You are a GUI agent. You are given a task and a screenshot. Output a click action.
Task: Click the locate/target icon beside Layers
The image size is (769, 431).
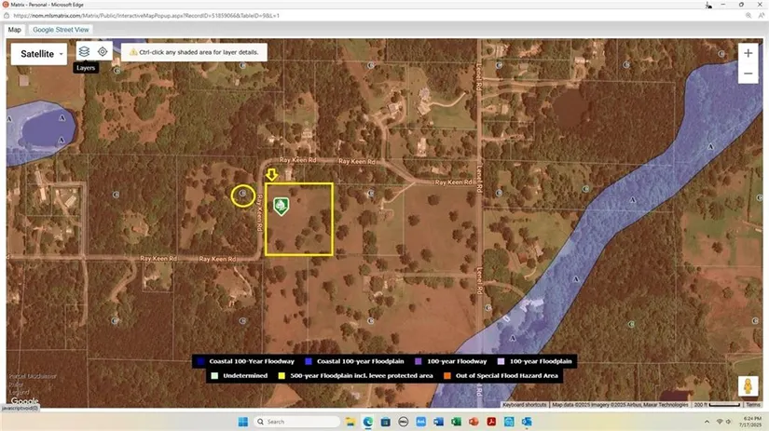point(103,52)
